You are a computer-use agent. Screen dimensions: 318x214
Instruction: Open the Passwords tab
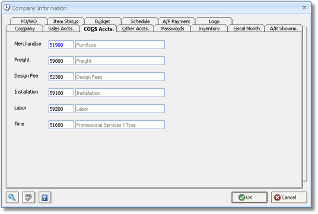[x=173, y=28]
